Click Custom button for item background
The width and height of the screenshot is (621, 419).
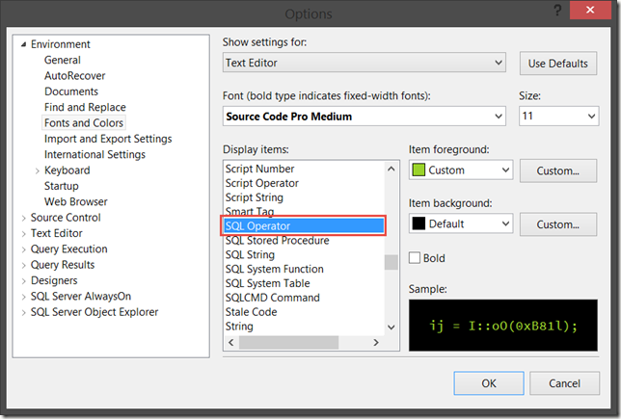(558, 224)
